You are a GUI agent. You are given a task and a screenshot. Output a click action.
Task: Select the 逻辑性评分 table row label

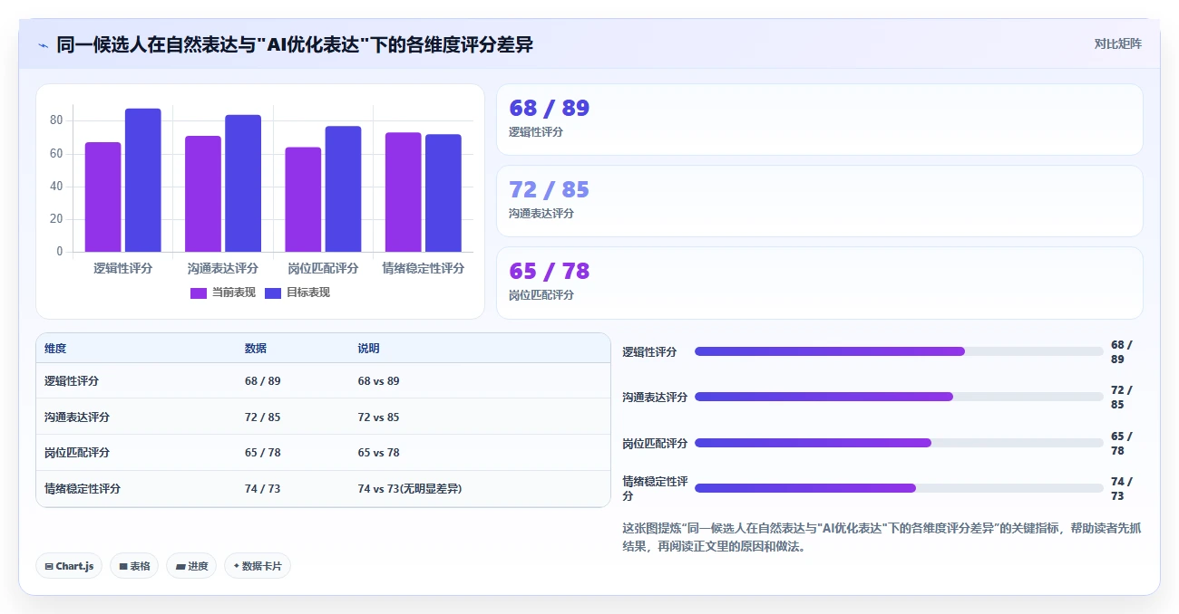(x=72, y=381)
